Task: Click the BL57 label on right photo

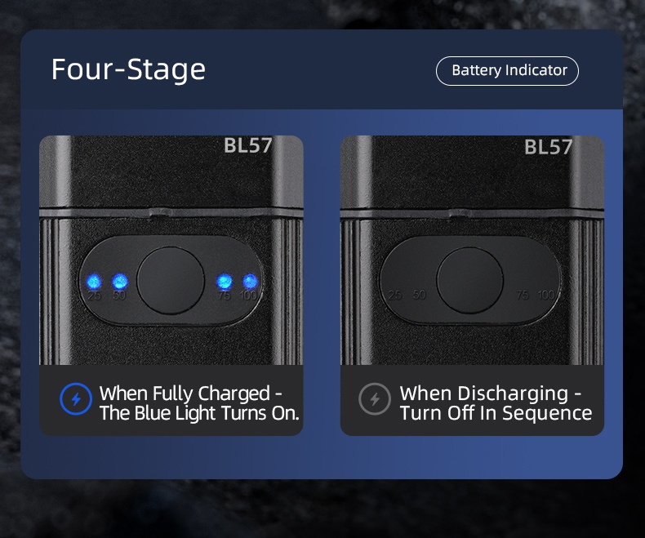Action: 548,147
